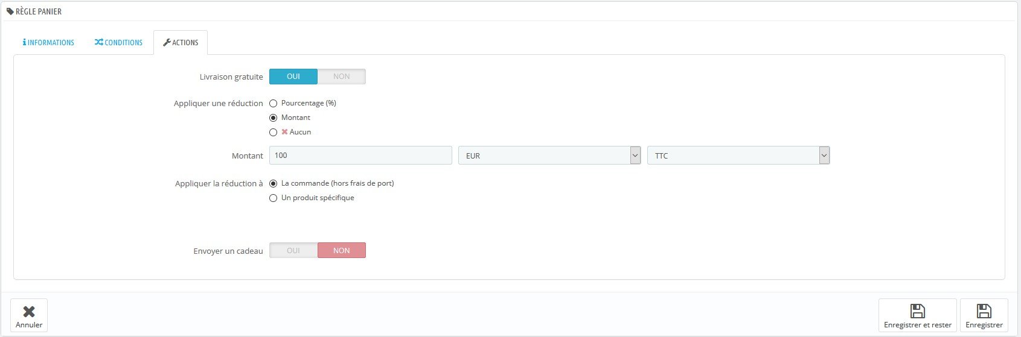
Task: Set Envoyer un cadeau to NON
Action: [342, 250]
